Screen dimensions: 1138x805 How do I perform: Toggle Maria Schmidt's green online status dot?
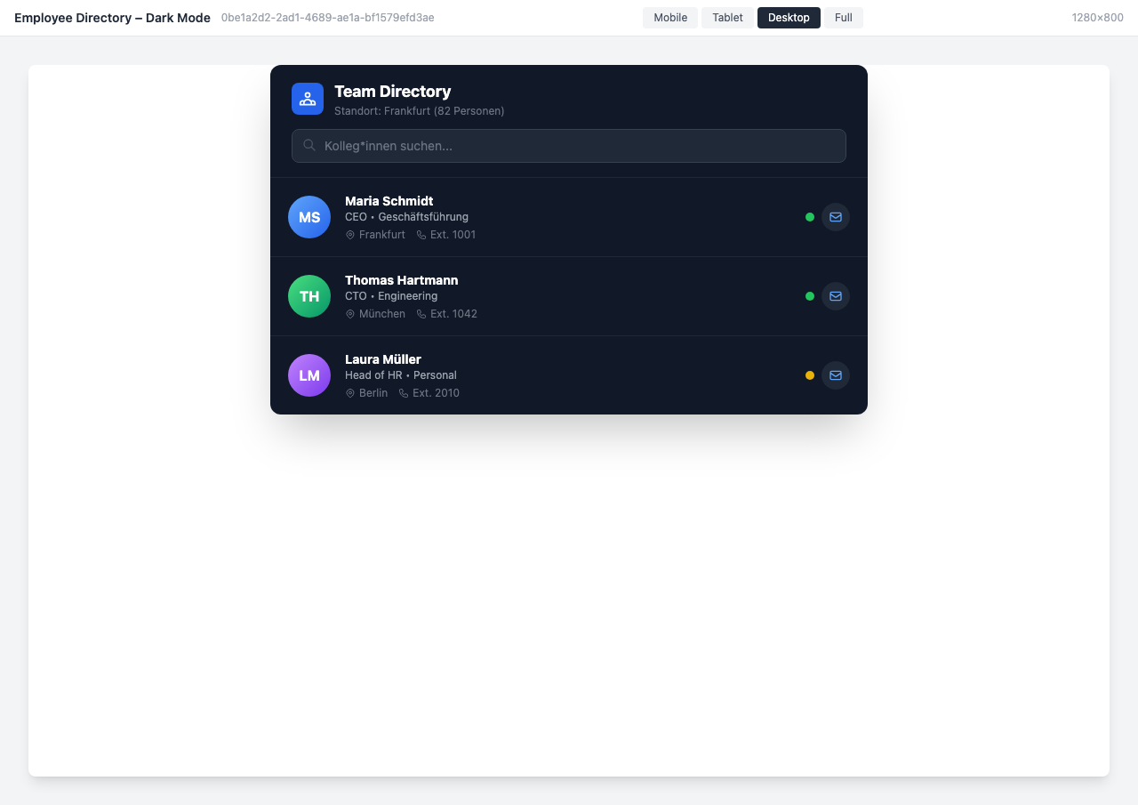click(x=809, y=216)
